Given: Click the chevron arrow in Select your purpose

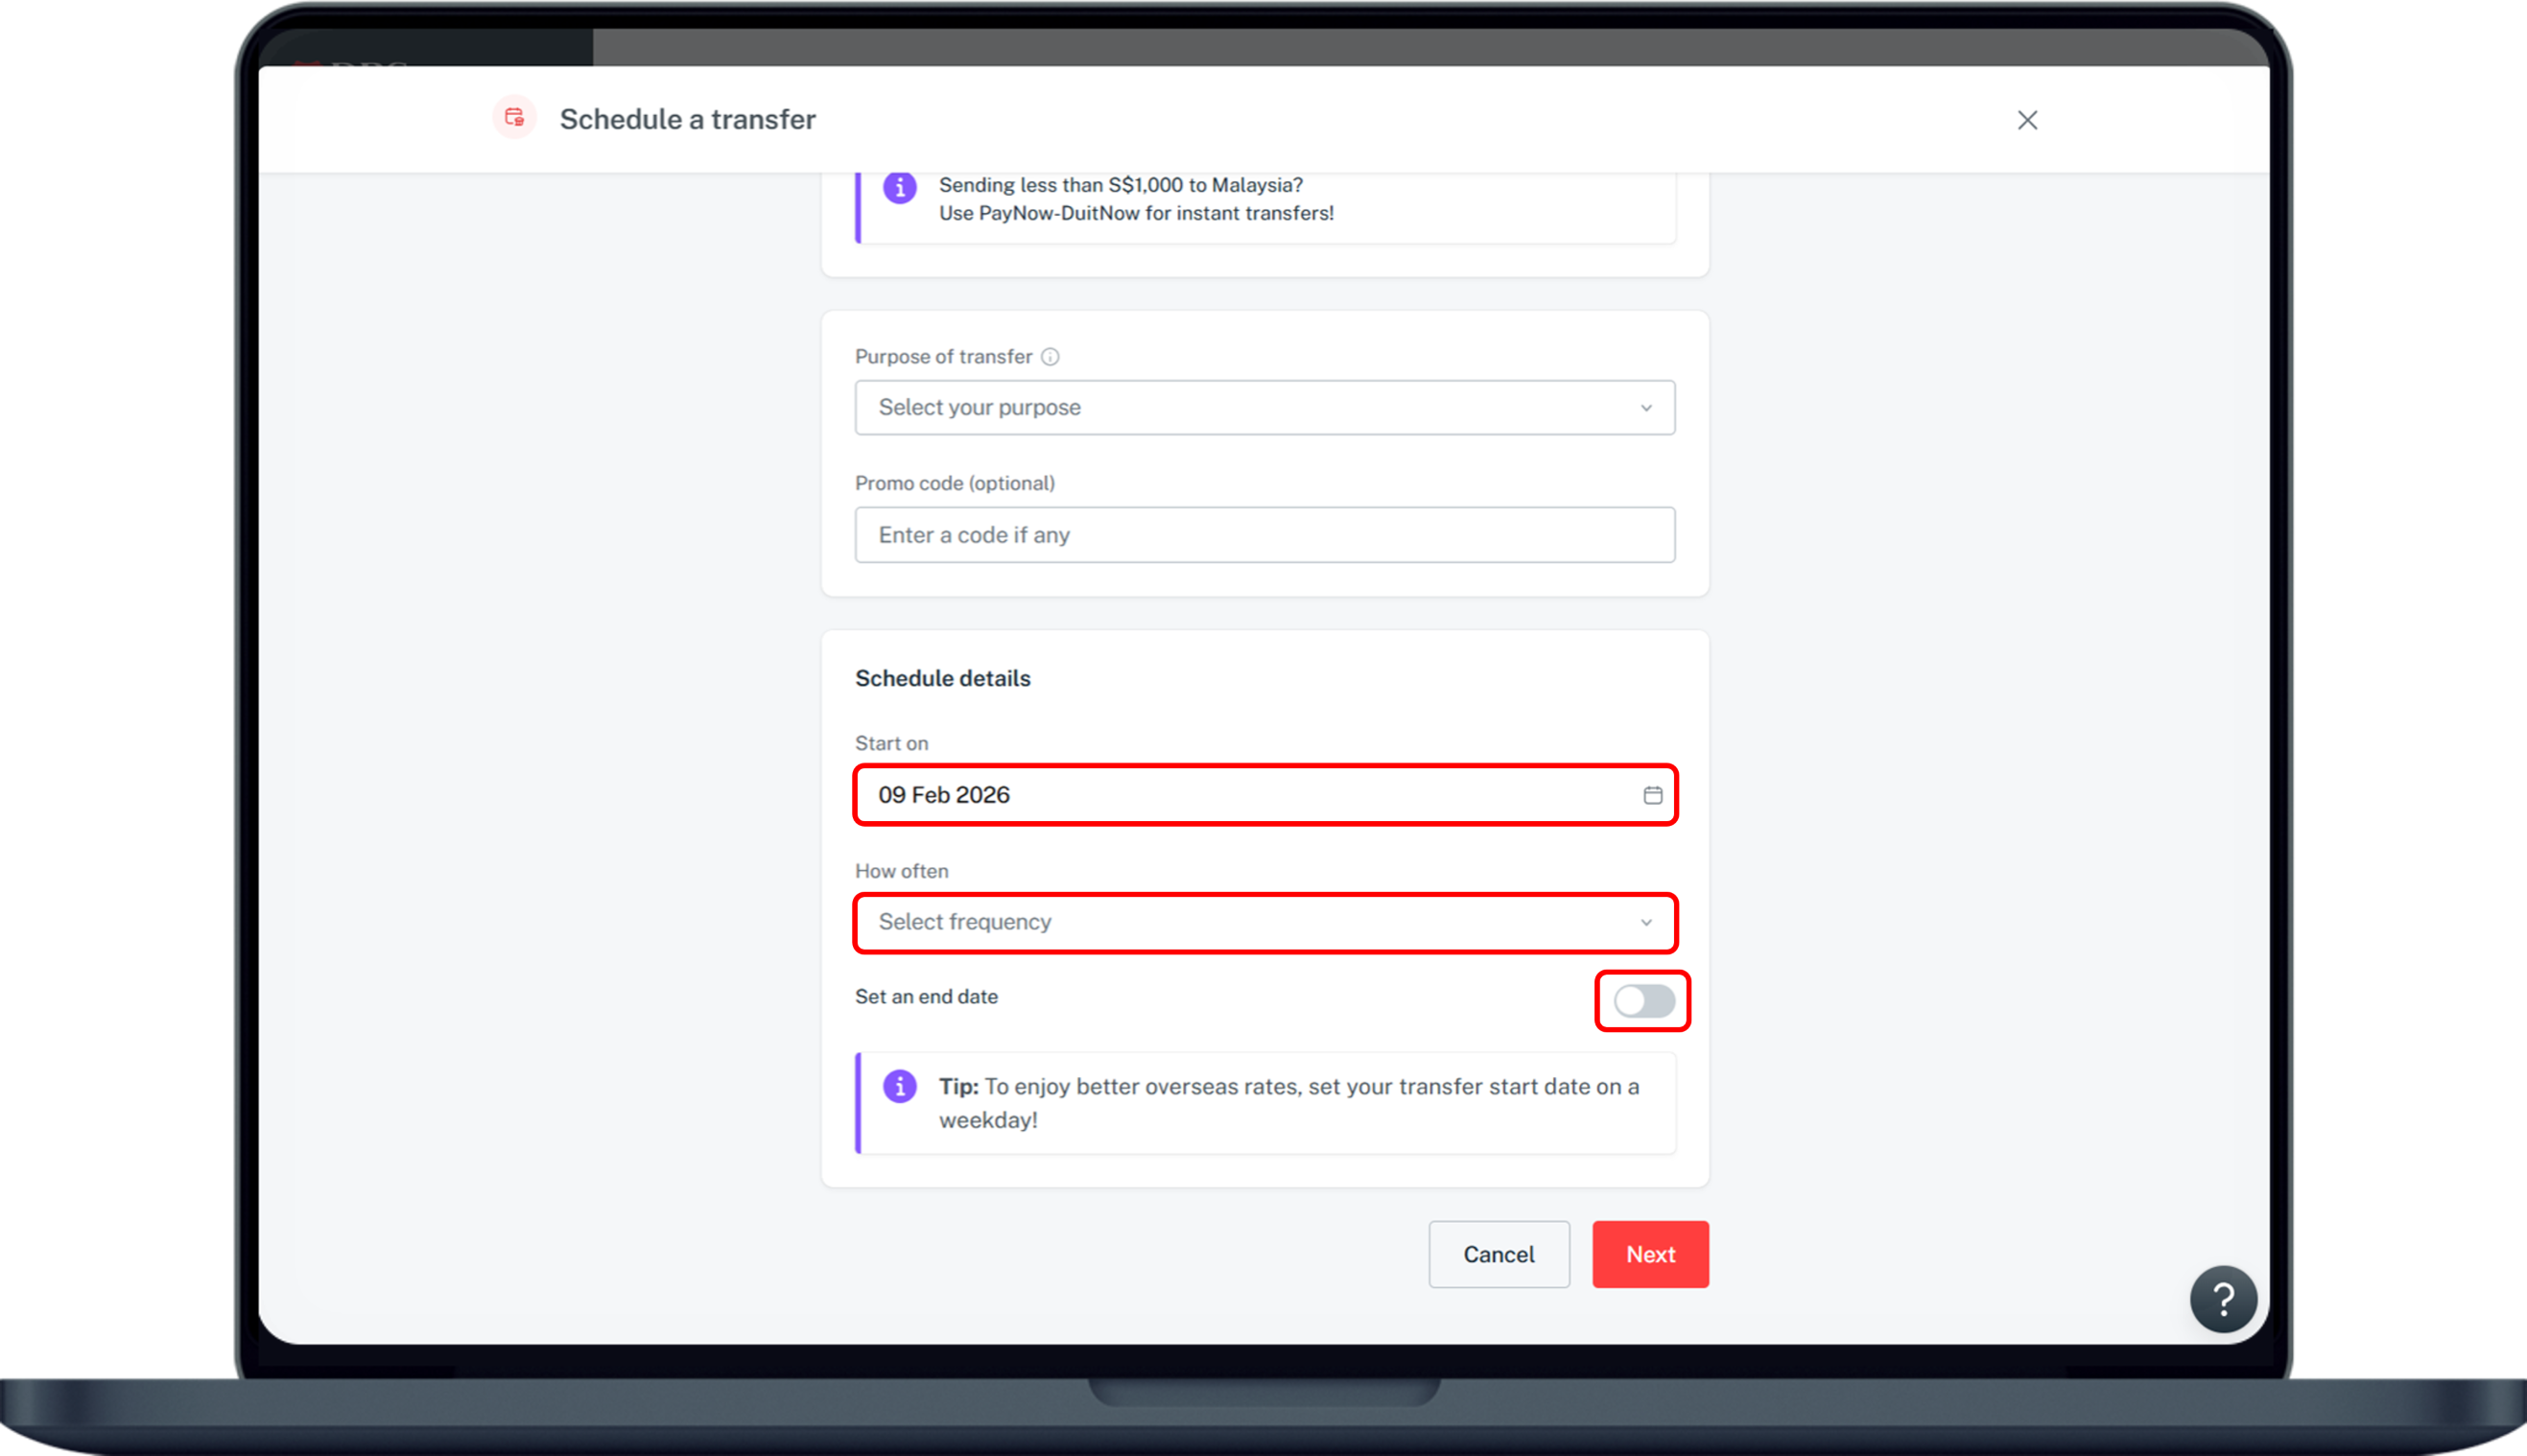Looking at the screenshot, I should 1645,408.
